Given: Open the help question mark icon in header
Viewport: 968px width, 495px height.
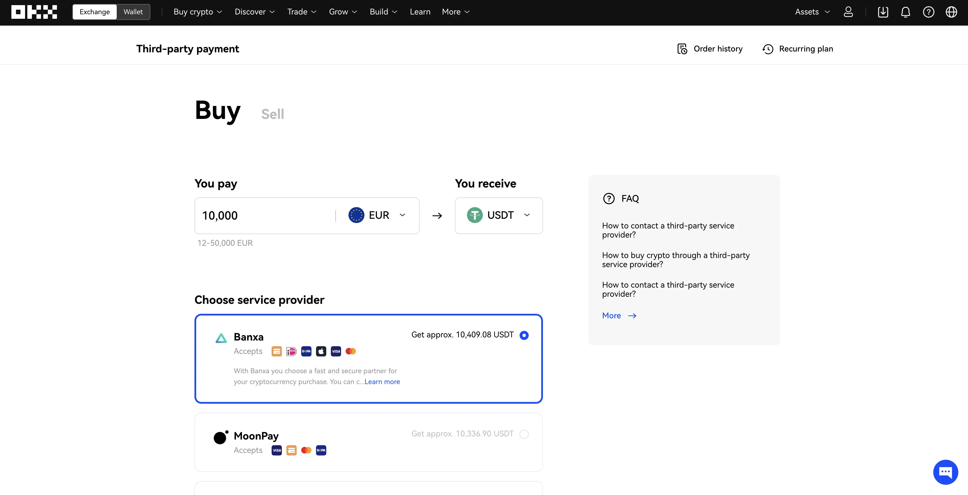Looking at the screenshot, I should coord(928,12).
